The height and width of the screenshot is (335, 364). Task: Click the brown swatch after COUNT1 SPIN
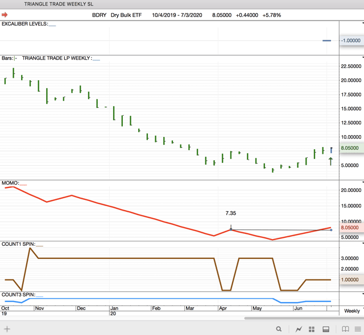click(39, 246)
